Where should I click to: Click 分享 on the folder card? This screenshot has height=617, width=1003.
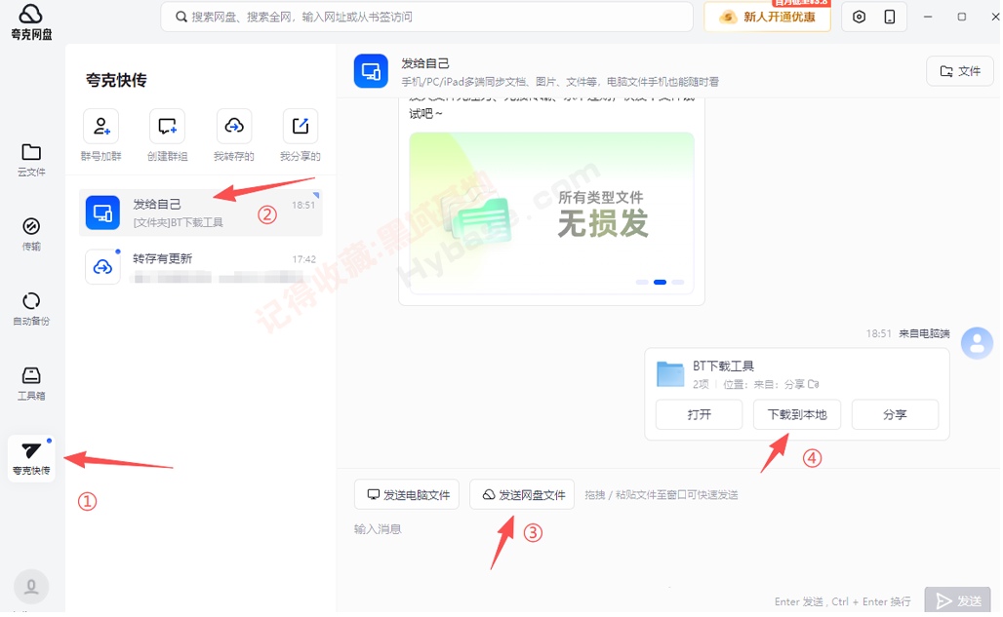(x=895, y=414)
